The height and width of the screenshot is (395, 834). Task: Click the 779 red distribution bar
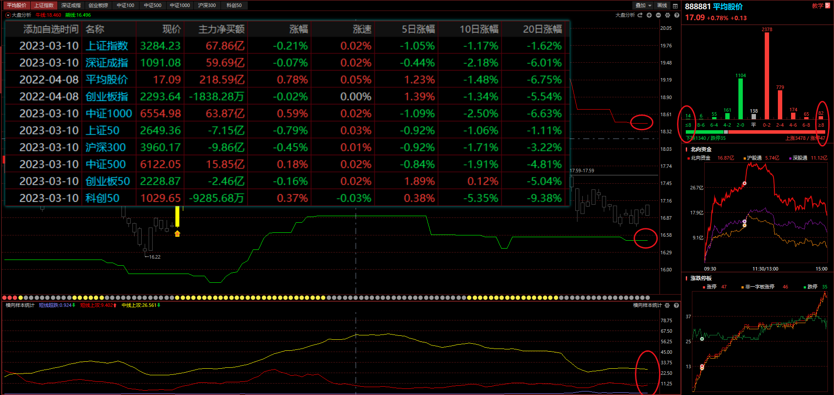click(780, 104)
